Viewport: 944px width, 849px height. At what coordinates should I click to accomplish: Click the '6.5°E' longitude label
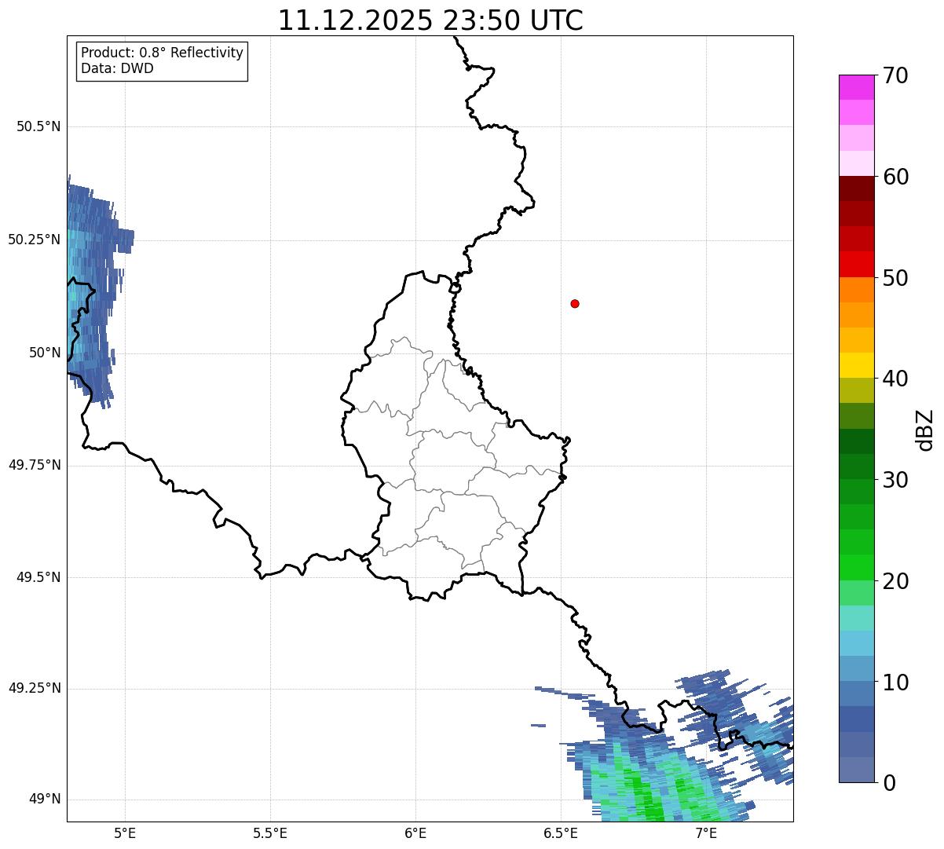click(x=561, y=833)
